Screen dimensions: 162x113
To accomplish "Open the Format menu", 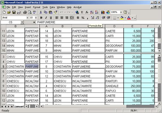I will tap(37, 7).
